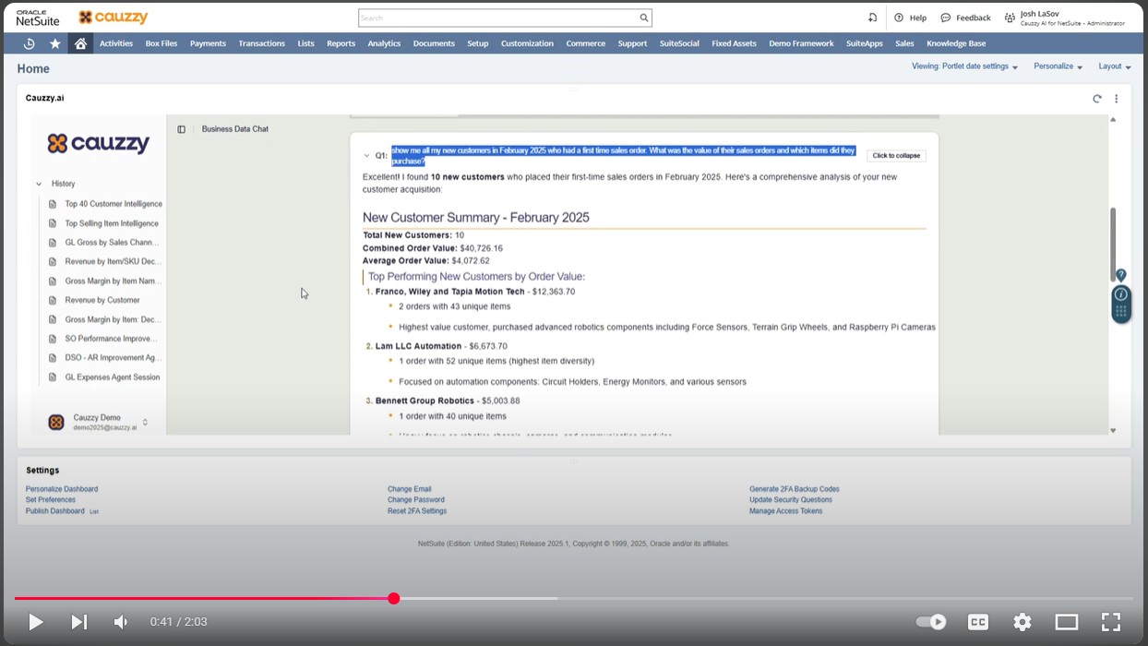Skip to the next video

click(79, 622)
